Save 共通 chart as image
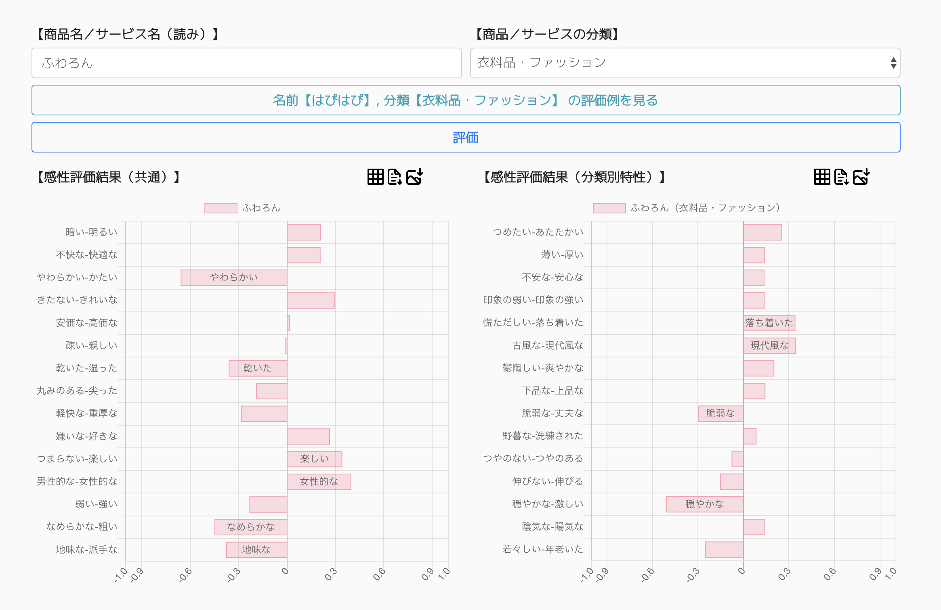 coord(414,177)
